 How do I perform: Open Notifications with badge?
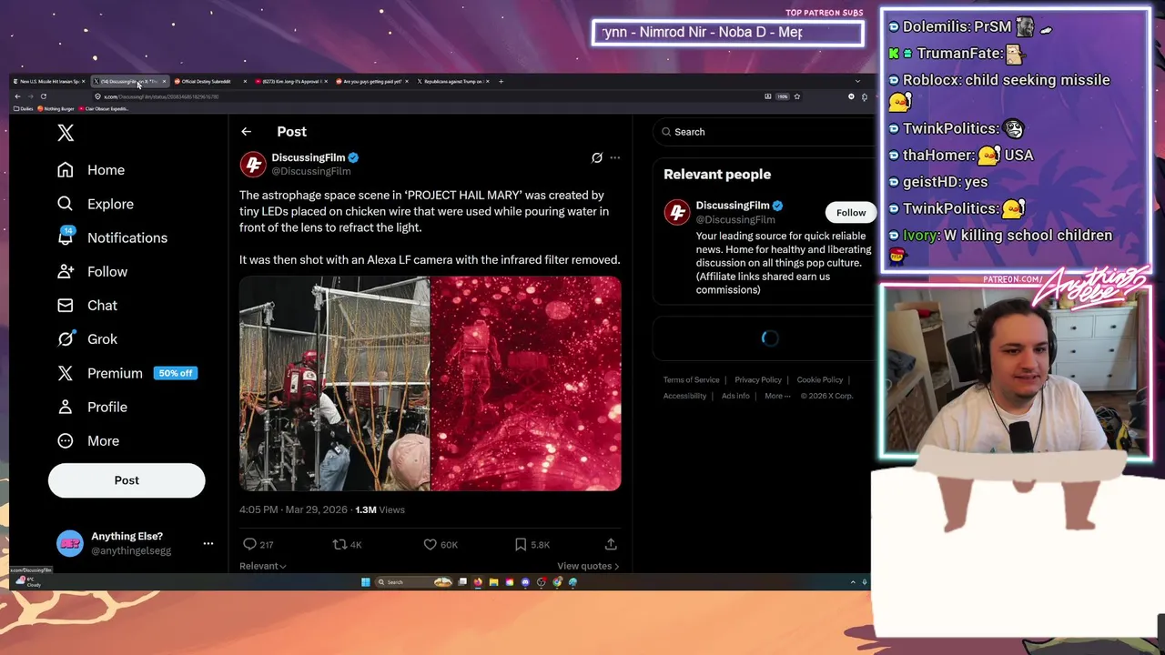(112, 237)
